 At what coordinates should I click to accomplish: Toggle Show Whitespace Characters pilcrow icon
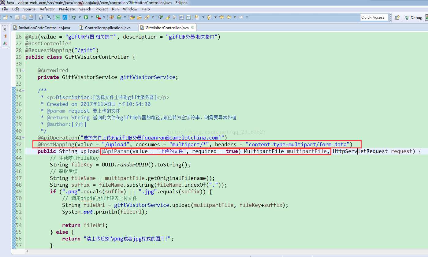pyautogui.click(x=188, y=17)
